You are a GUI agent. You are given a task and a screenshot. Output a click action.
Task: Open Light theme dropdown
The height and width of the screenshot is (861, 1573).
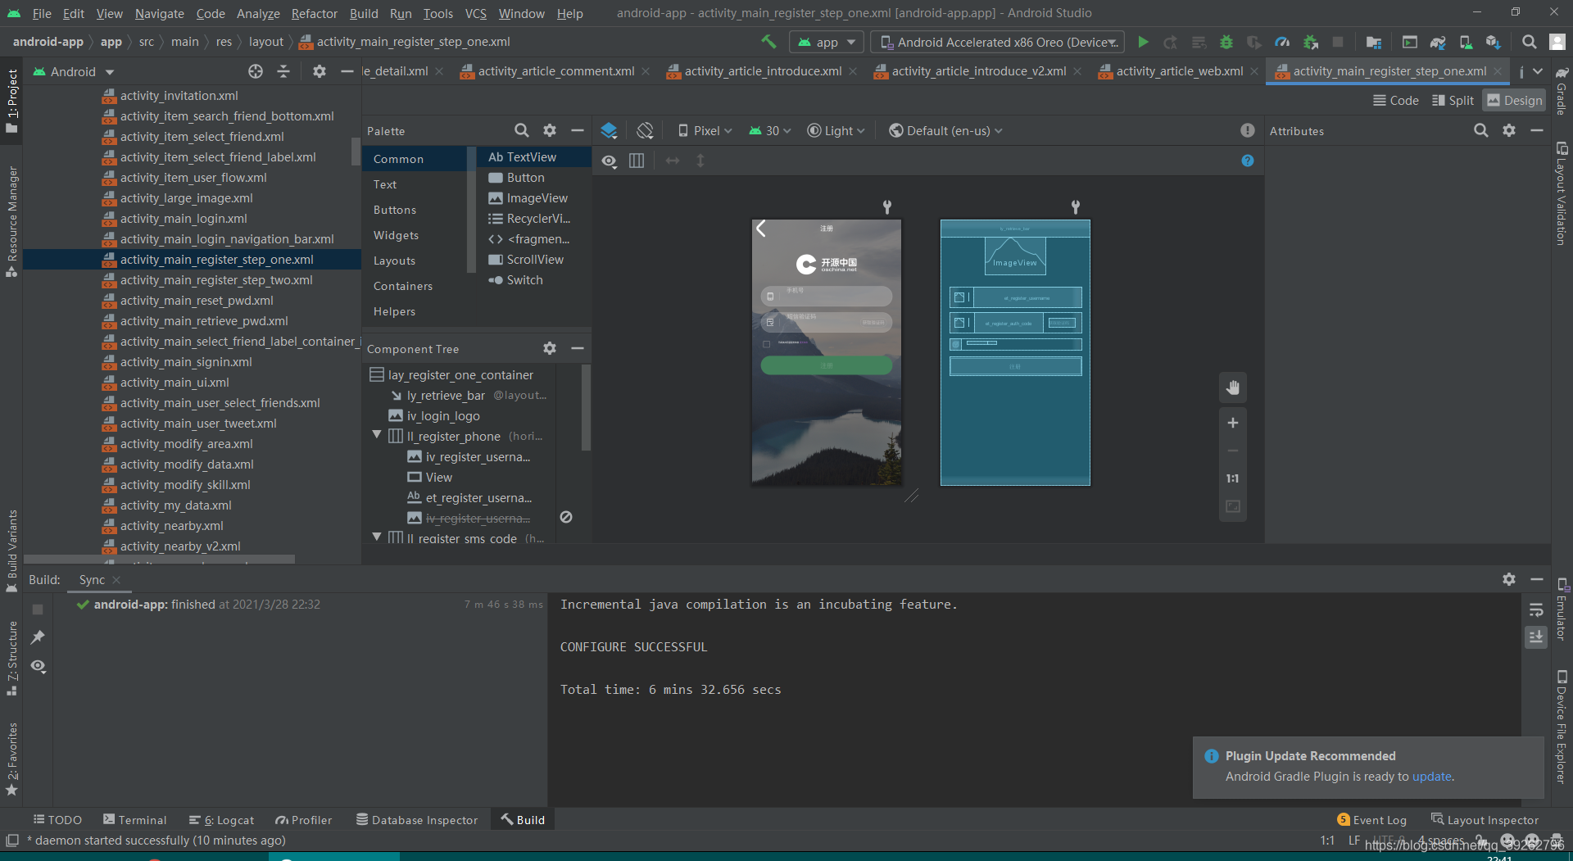point(836,130)
